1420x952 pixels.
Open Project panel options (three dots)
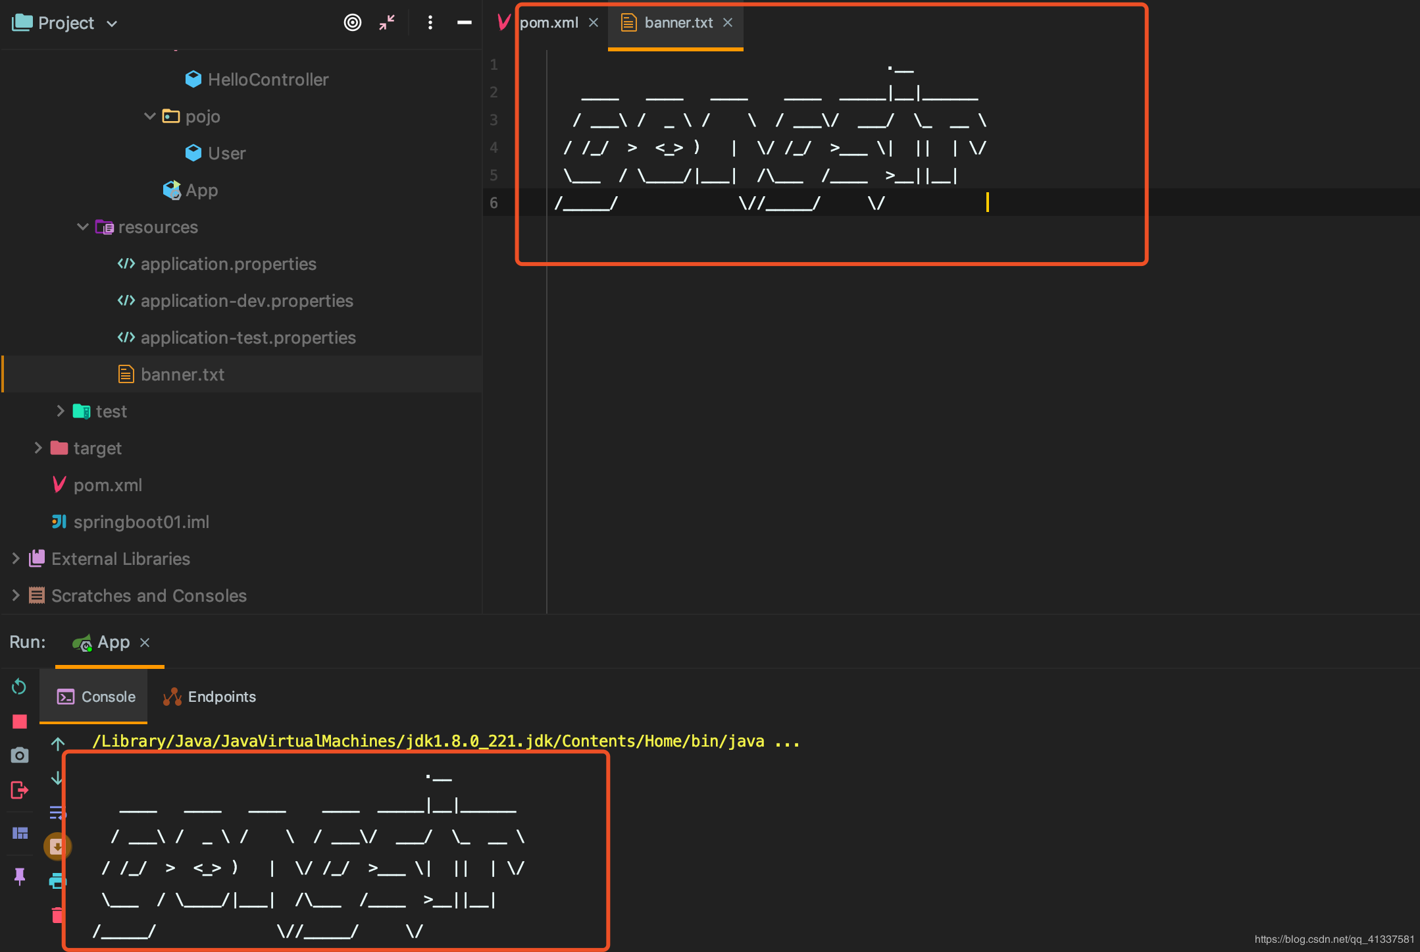[x=430, y=23]
